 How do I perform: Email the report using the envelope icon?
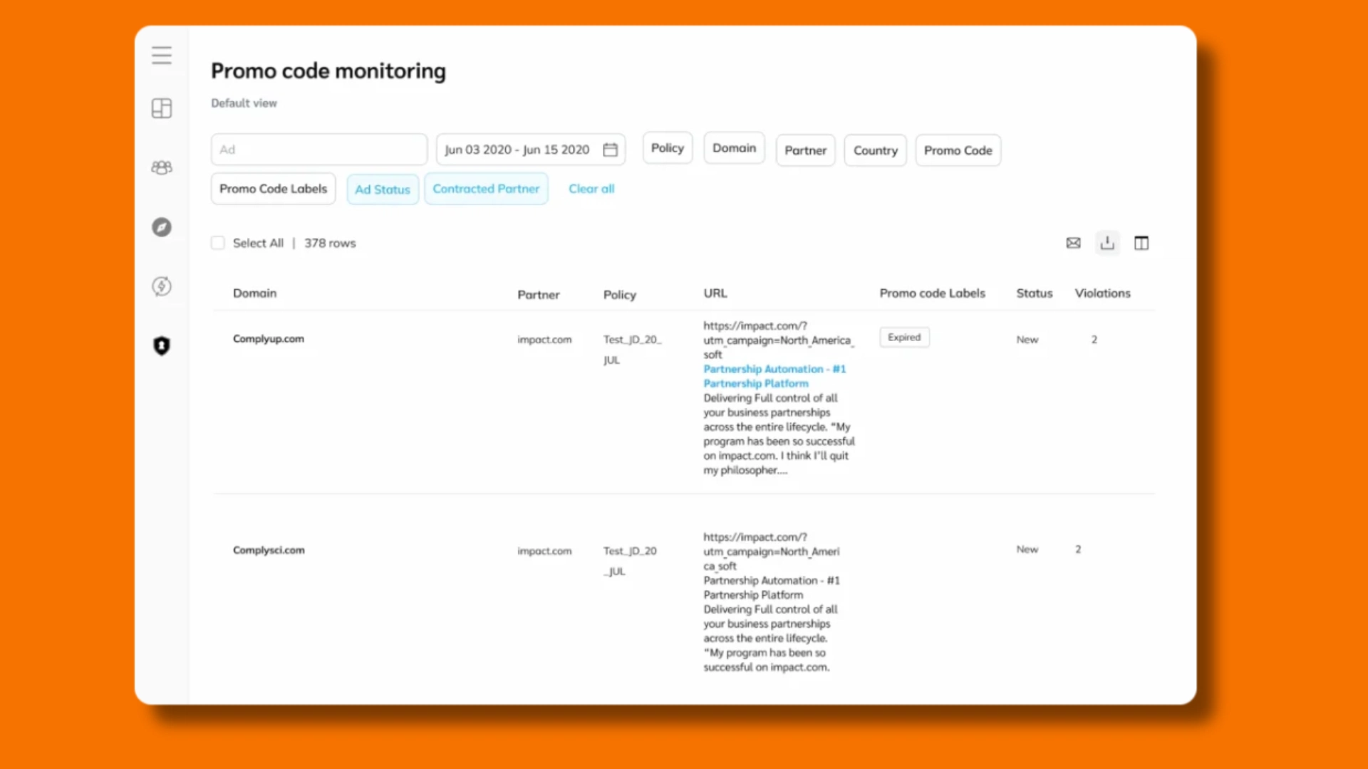tap(1074, 243)
